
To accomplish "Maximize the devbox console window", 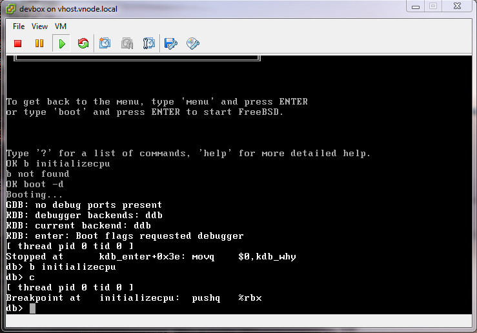I will click(433, 6).
